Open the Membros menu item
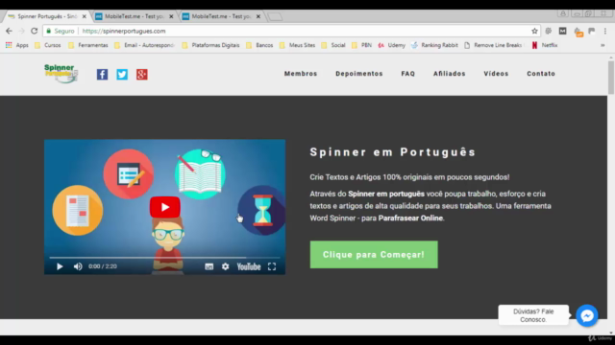Screen dimensions: 615x345 (x=301, y=74)
